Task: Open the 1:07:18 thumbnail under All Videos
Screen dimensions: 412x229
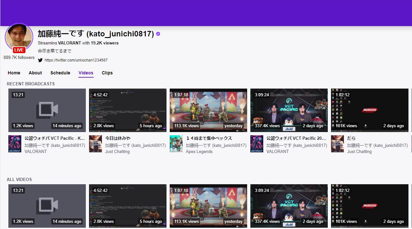Action: coord(208,206)
